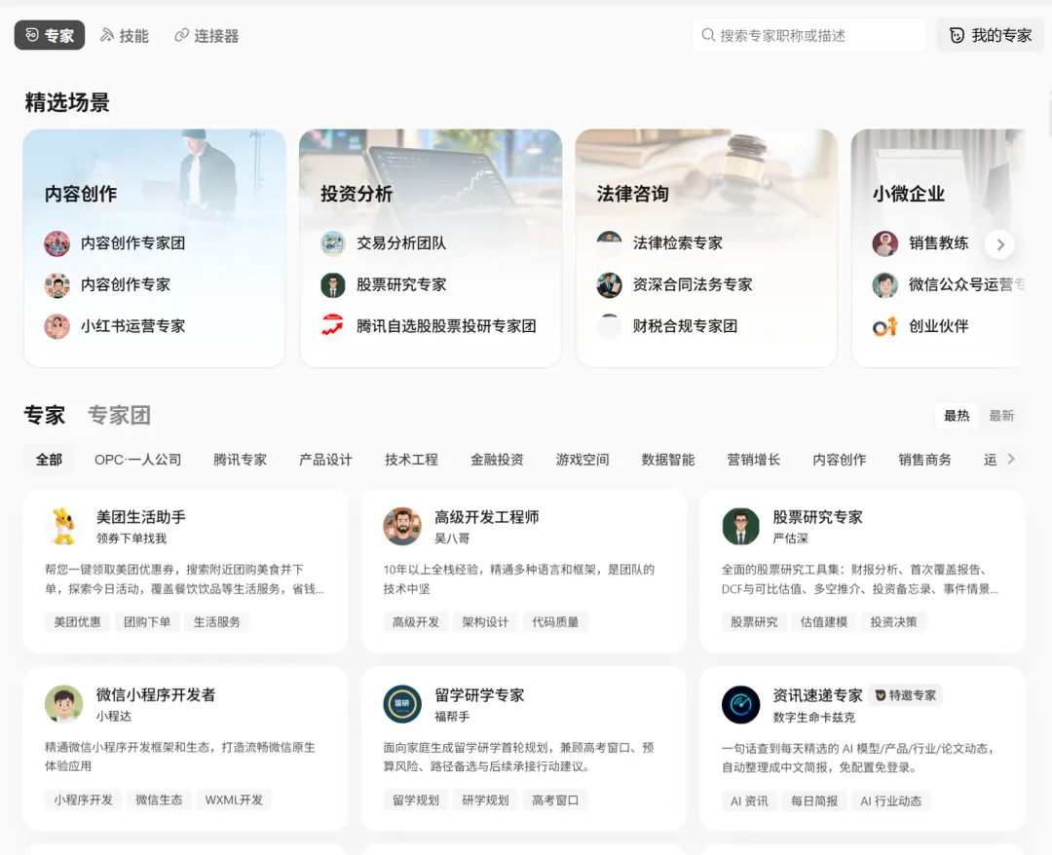Filter by 全部 category

pyautogui.click(x=49, y=460)
